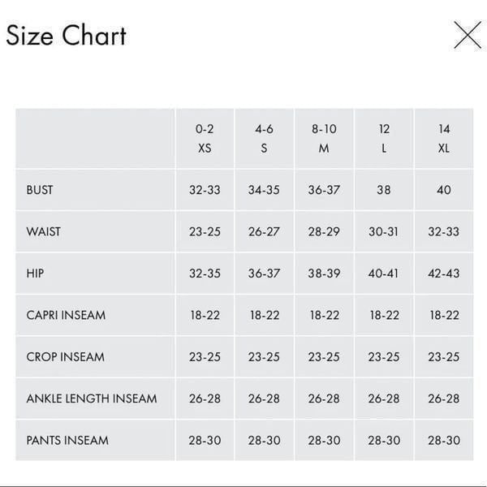
Task: Click hip value 42-43 for XL
Action: (x=444, y=274)
